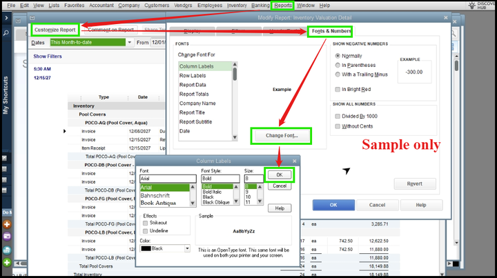
Task: Click the report window system menu icon
Action: 32,18
